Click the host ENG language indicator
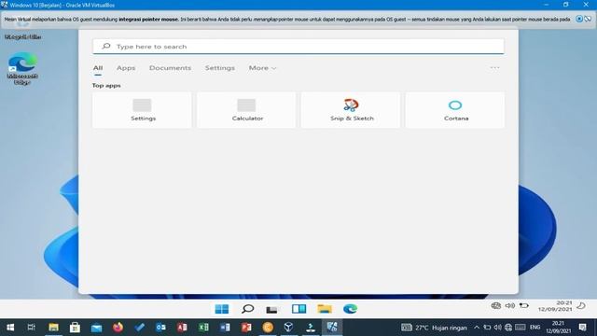This screenshot has width=597, height=336. tap(535, 328)
